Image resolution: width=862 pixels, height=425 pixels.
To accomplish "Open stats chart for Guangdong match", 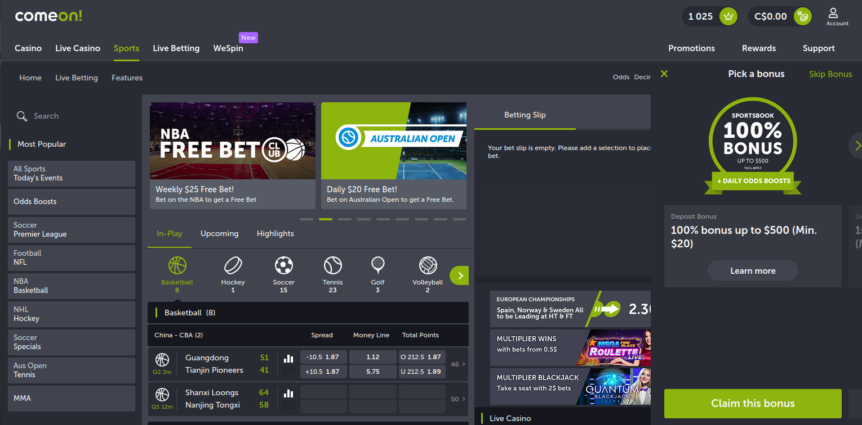I will pyautogui.click(x=288, y=359).
